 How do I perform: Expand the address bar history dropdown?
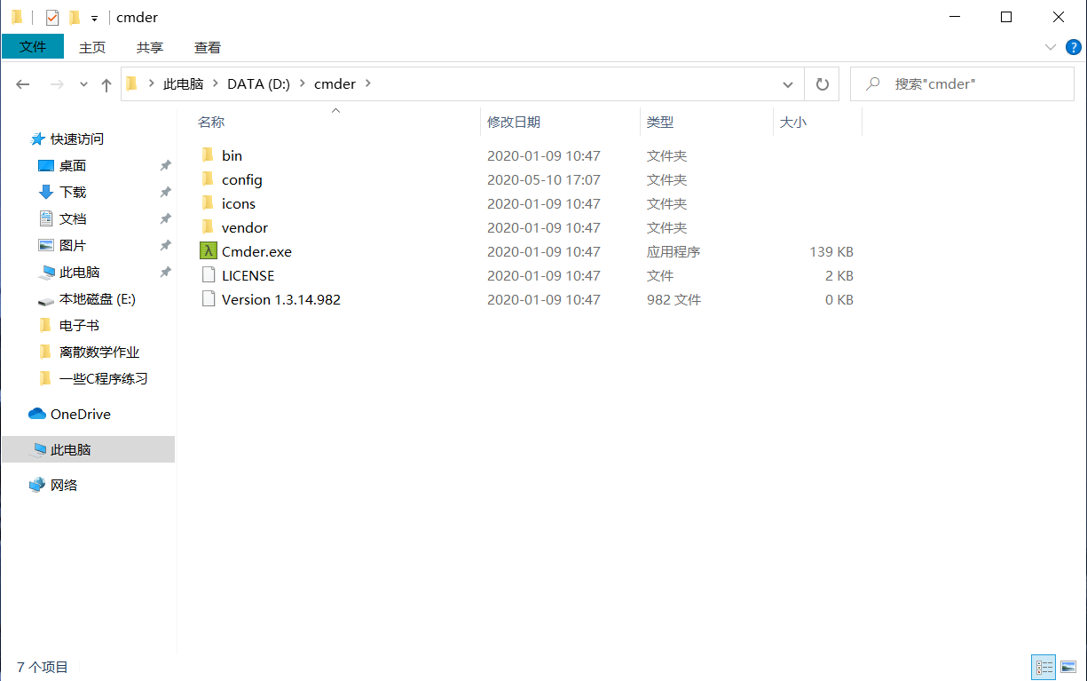[787, 84]
